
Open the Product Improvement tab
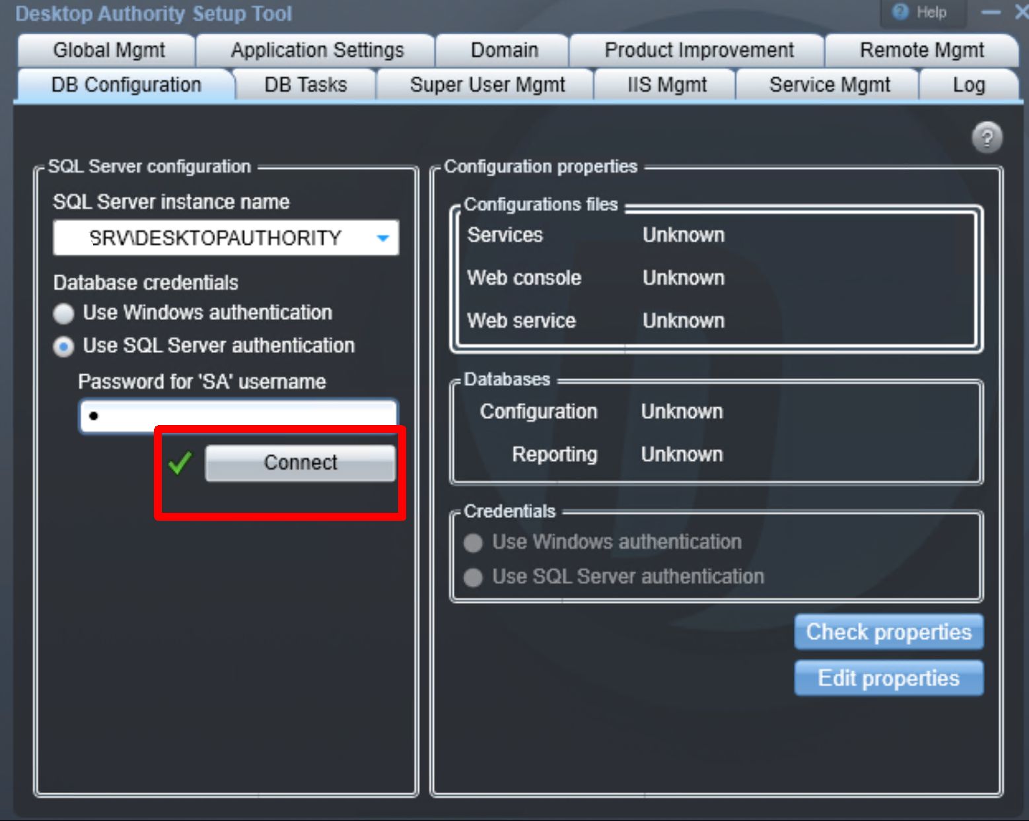(x=699, y=50)
